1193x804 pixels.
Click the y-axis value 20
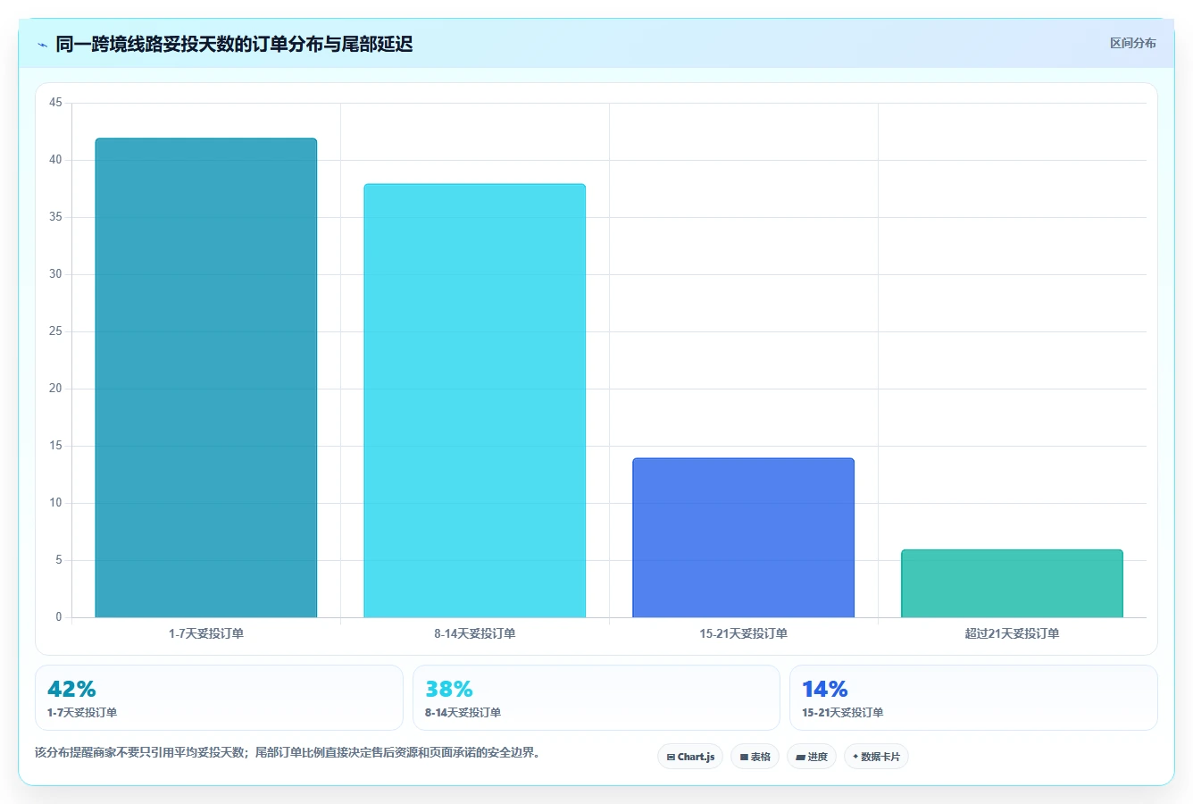55,389
